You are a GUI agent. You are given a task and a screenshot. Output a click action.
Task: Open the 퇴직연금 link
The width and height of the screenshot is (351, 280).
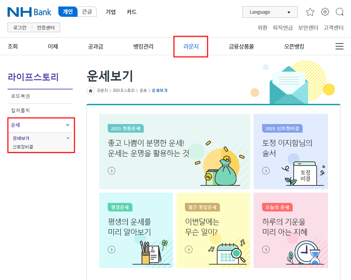pos(283,27)
